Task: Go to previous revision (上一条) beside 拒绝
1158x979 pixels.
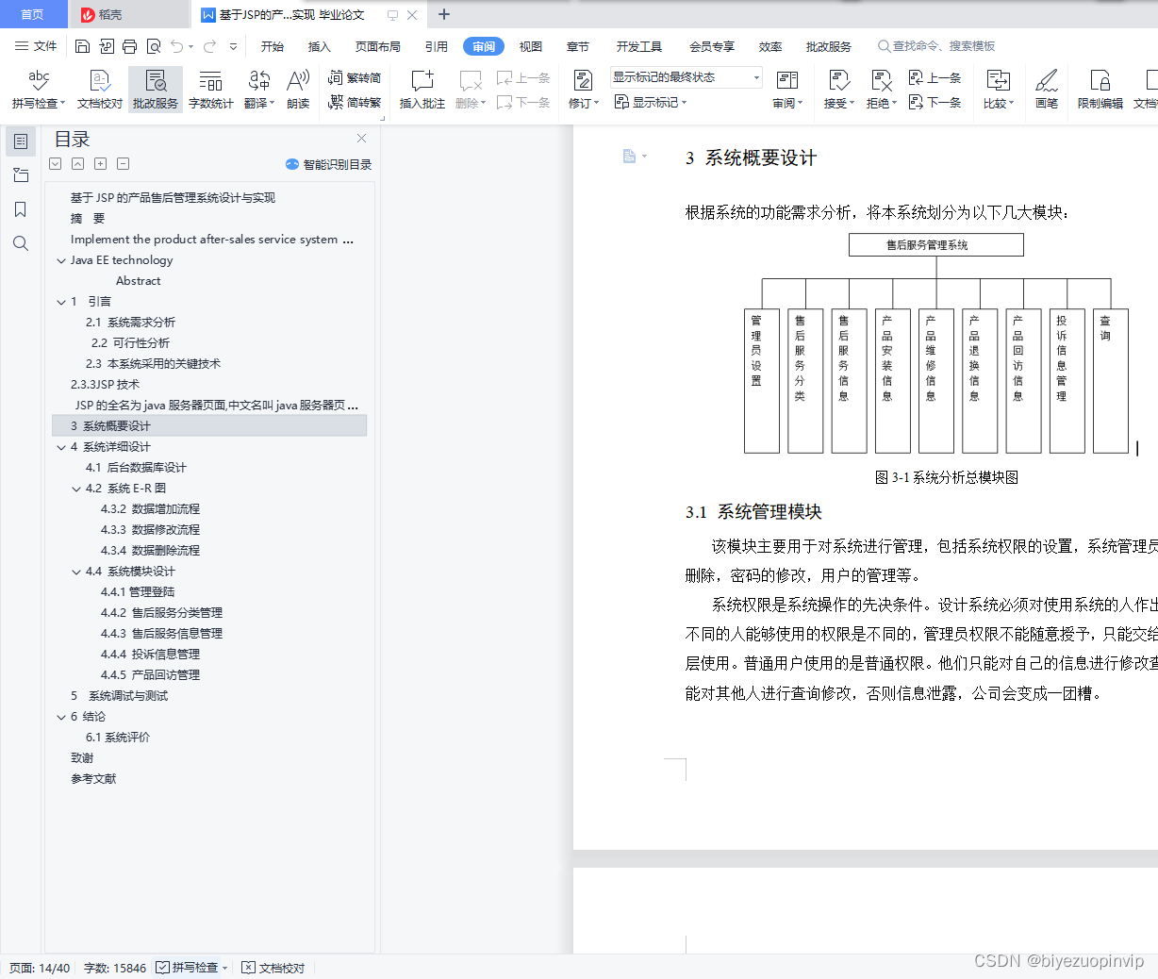Action: (935, 78)
